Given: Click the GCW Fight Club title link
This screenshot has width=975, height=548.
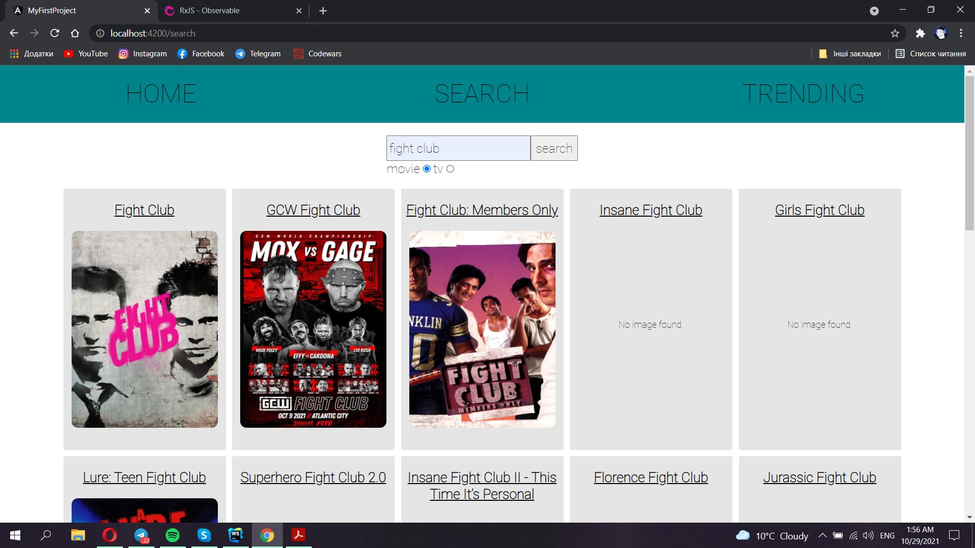Looking at the screenshot, I should pyautogui.click(x=313, y=210).
